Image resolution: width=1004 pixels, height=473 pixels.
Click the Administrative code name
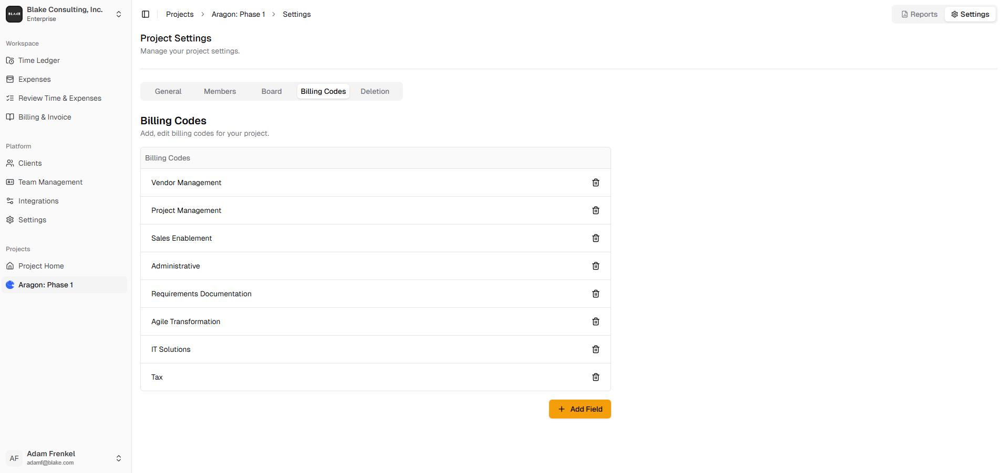(175, 266)
